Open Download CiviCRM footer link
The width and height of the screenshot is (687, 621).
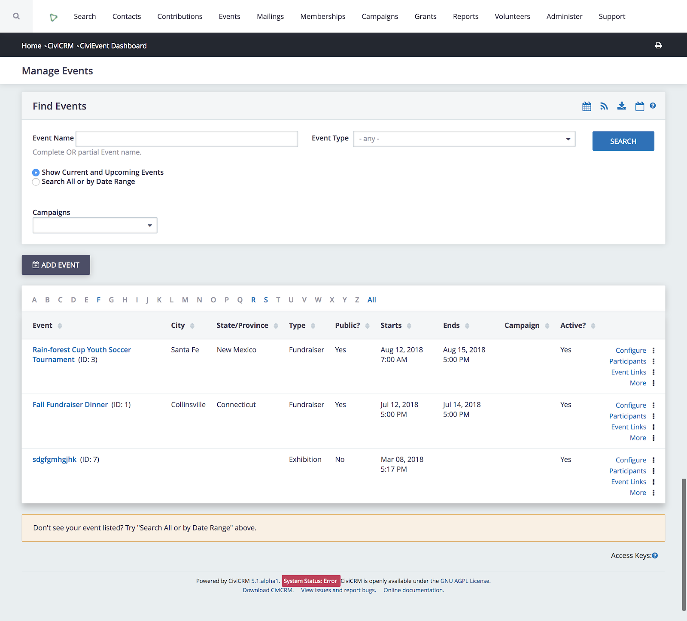tap(268, 591)
